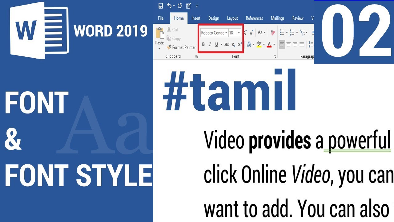Screen dimensions: 394x222
Task: Click the Undo arrow icon
Action: 169,6
